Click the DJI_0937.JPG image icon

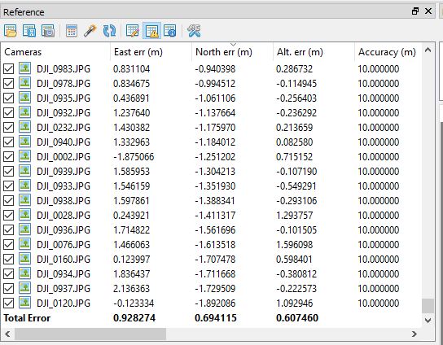[x=25, y=288]
